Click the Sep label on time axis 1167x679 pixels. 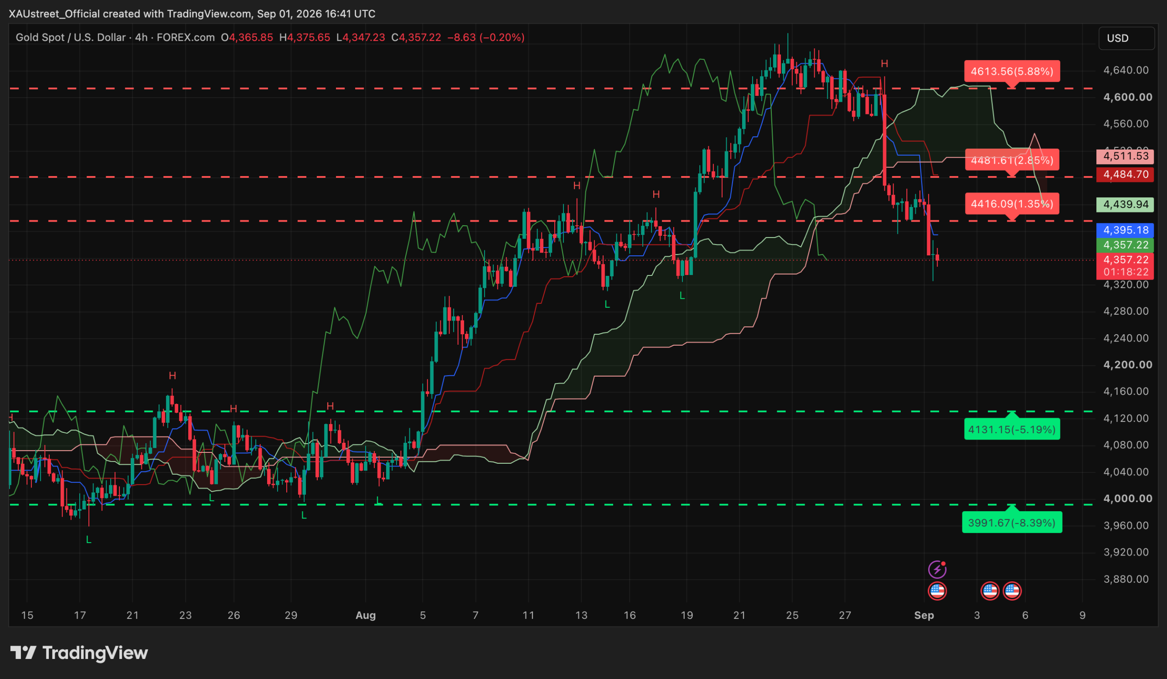point(924,616)
